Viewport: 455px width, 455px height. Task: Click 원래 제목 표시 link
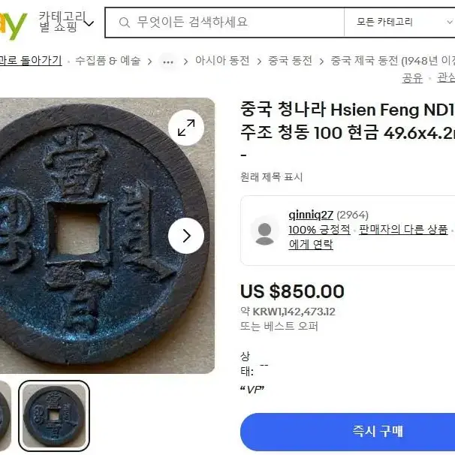[x=272, y=176]
